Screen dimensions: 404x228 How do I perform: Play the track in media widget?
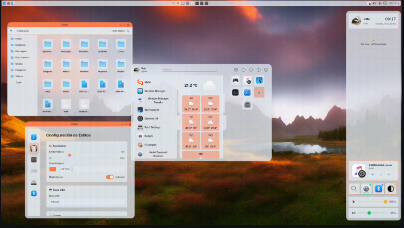tap(380, 174)
